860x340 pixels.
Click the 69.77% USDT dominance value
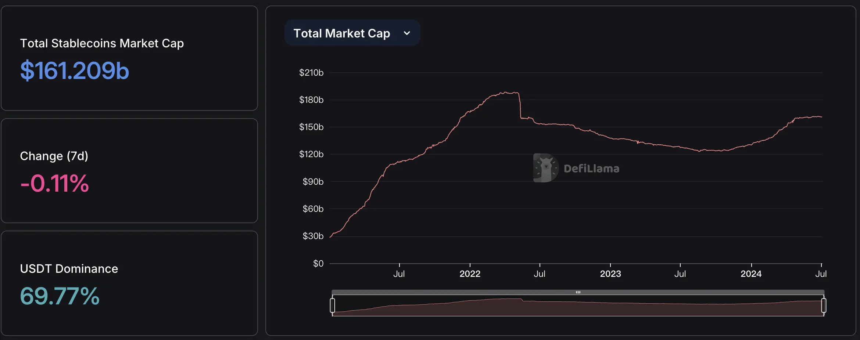point(60,296)
